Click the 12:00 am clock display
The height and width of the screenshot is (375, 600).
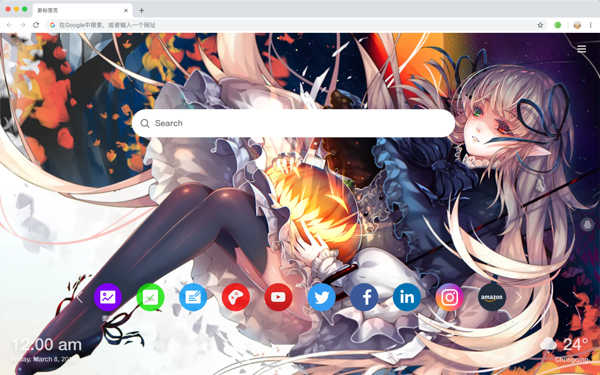pyautogui.click(x=46, y=345)
